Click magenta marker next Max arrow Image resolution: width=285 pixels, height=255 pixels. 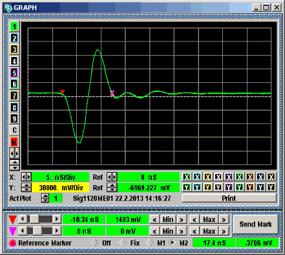[224, 231]
